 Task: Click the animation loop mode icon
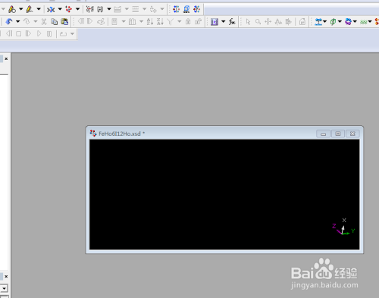pyautogui.click(x=63, y=33)
